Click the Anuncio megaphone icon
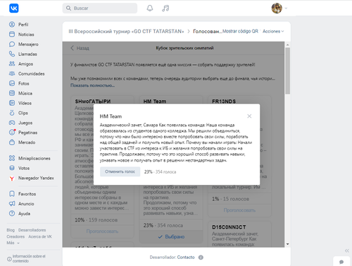 coord(12,204)
